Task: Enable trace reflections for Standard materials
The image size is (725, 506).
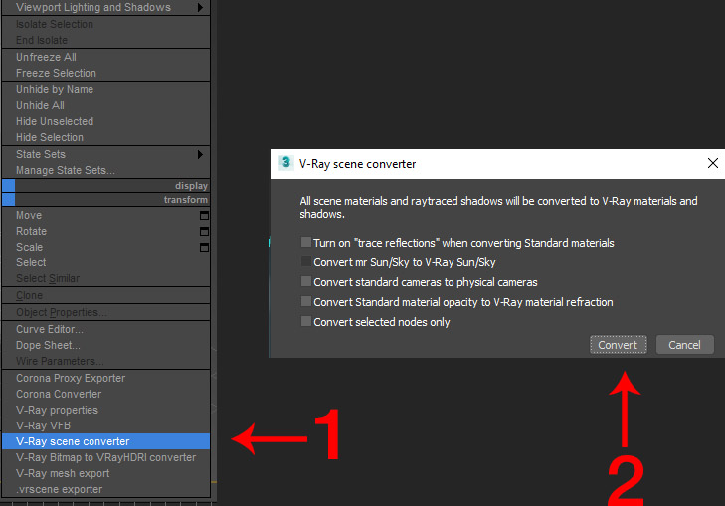Action: 305,242
